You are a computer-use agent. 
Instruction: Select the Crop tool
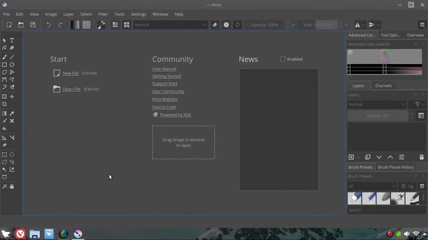[x=5, y=104]
